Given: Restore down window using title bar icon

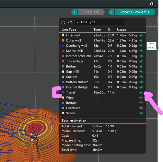Looking at the screenshot, I should point(152,4).
